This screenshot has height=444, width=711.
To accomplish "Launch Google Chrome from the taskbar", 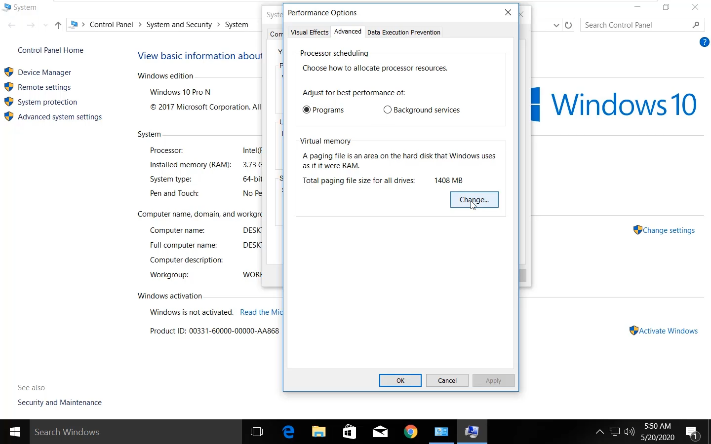I will tap(411, 432).
